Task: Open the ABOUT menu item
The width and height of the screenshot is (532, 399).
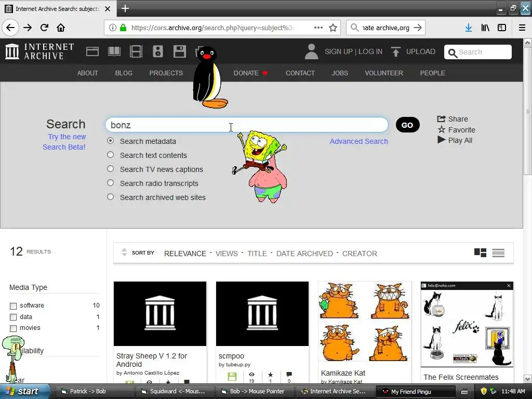Action: tap(87, 73)
